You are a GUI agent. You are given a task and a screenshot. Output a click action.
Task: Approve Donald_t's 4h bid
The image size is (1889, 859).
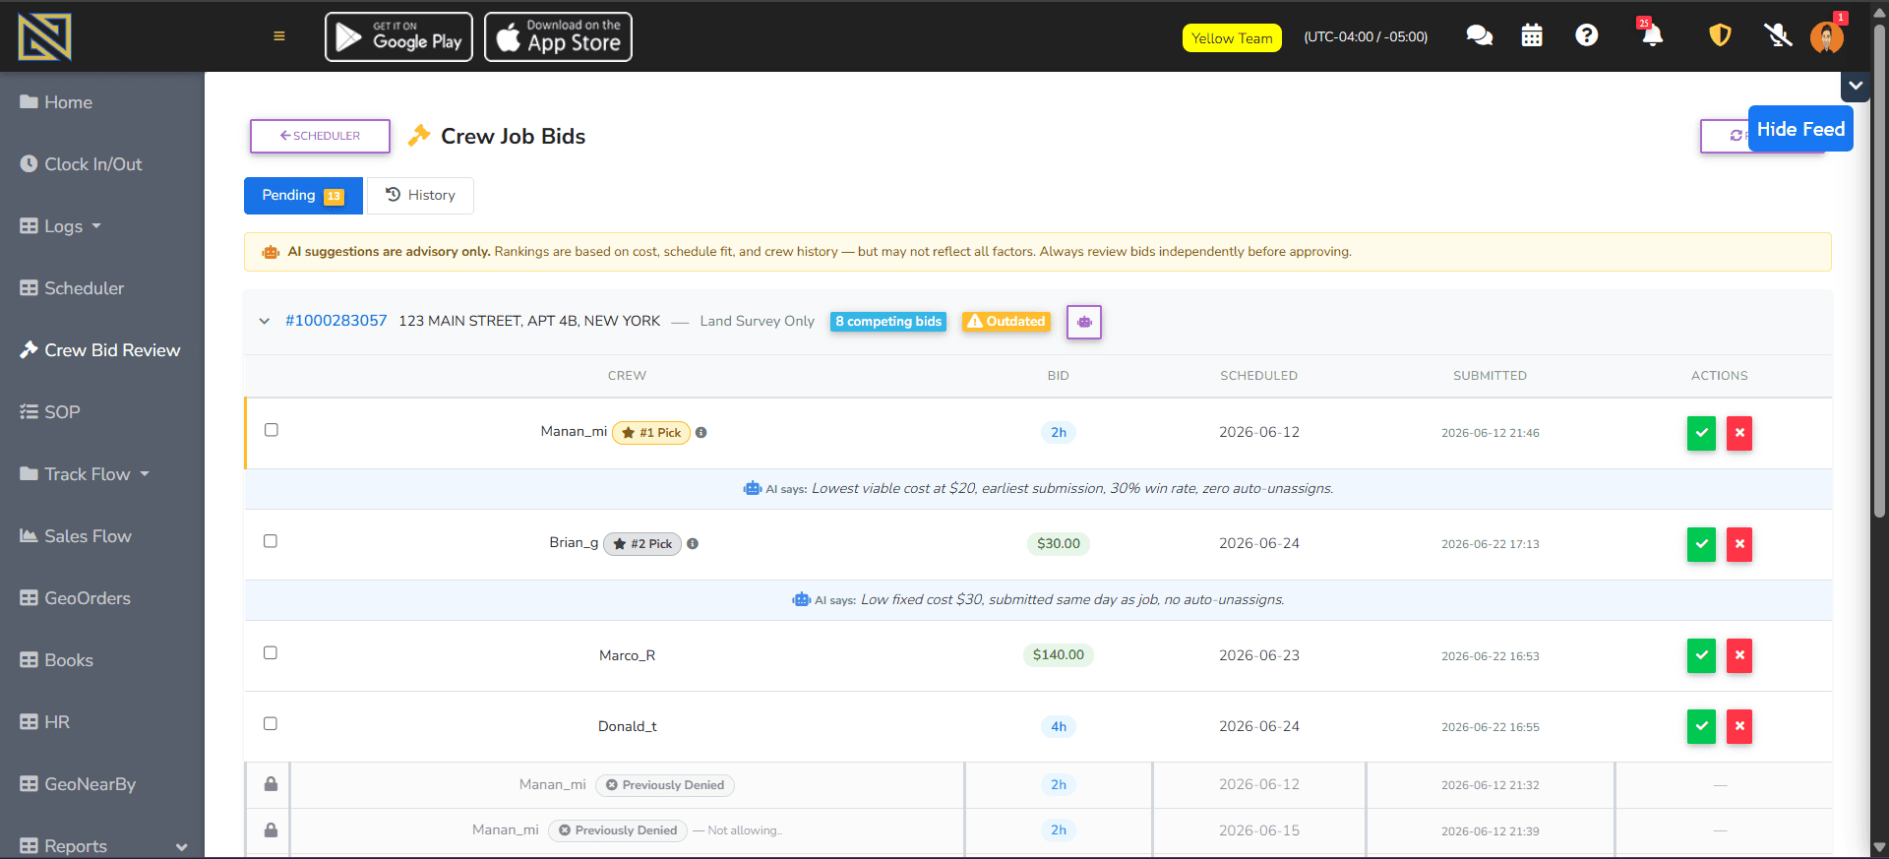click(1701, 726)
